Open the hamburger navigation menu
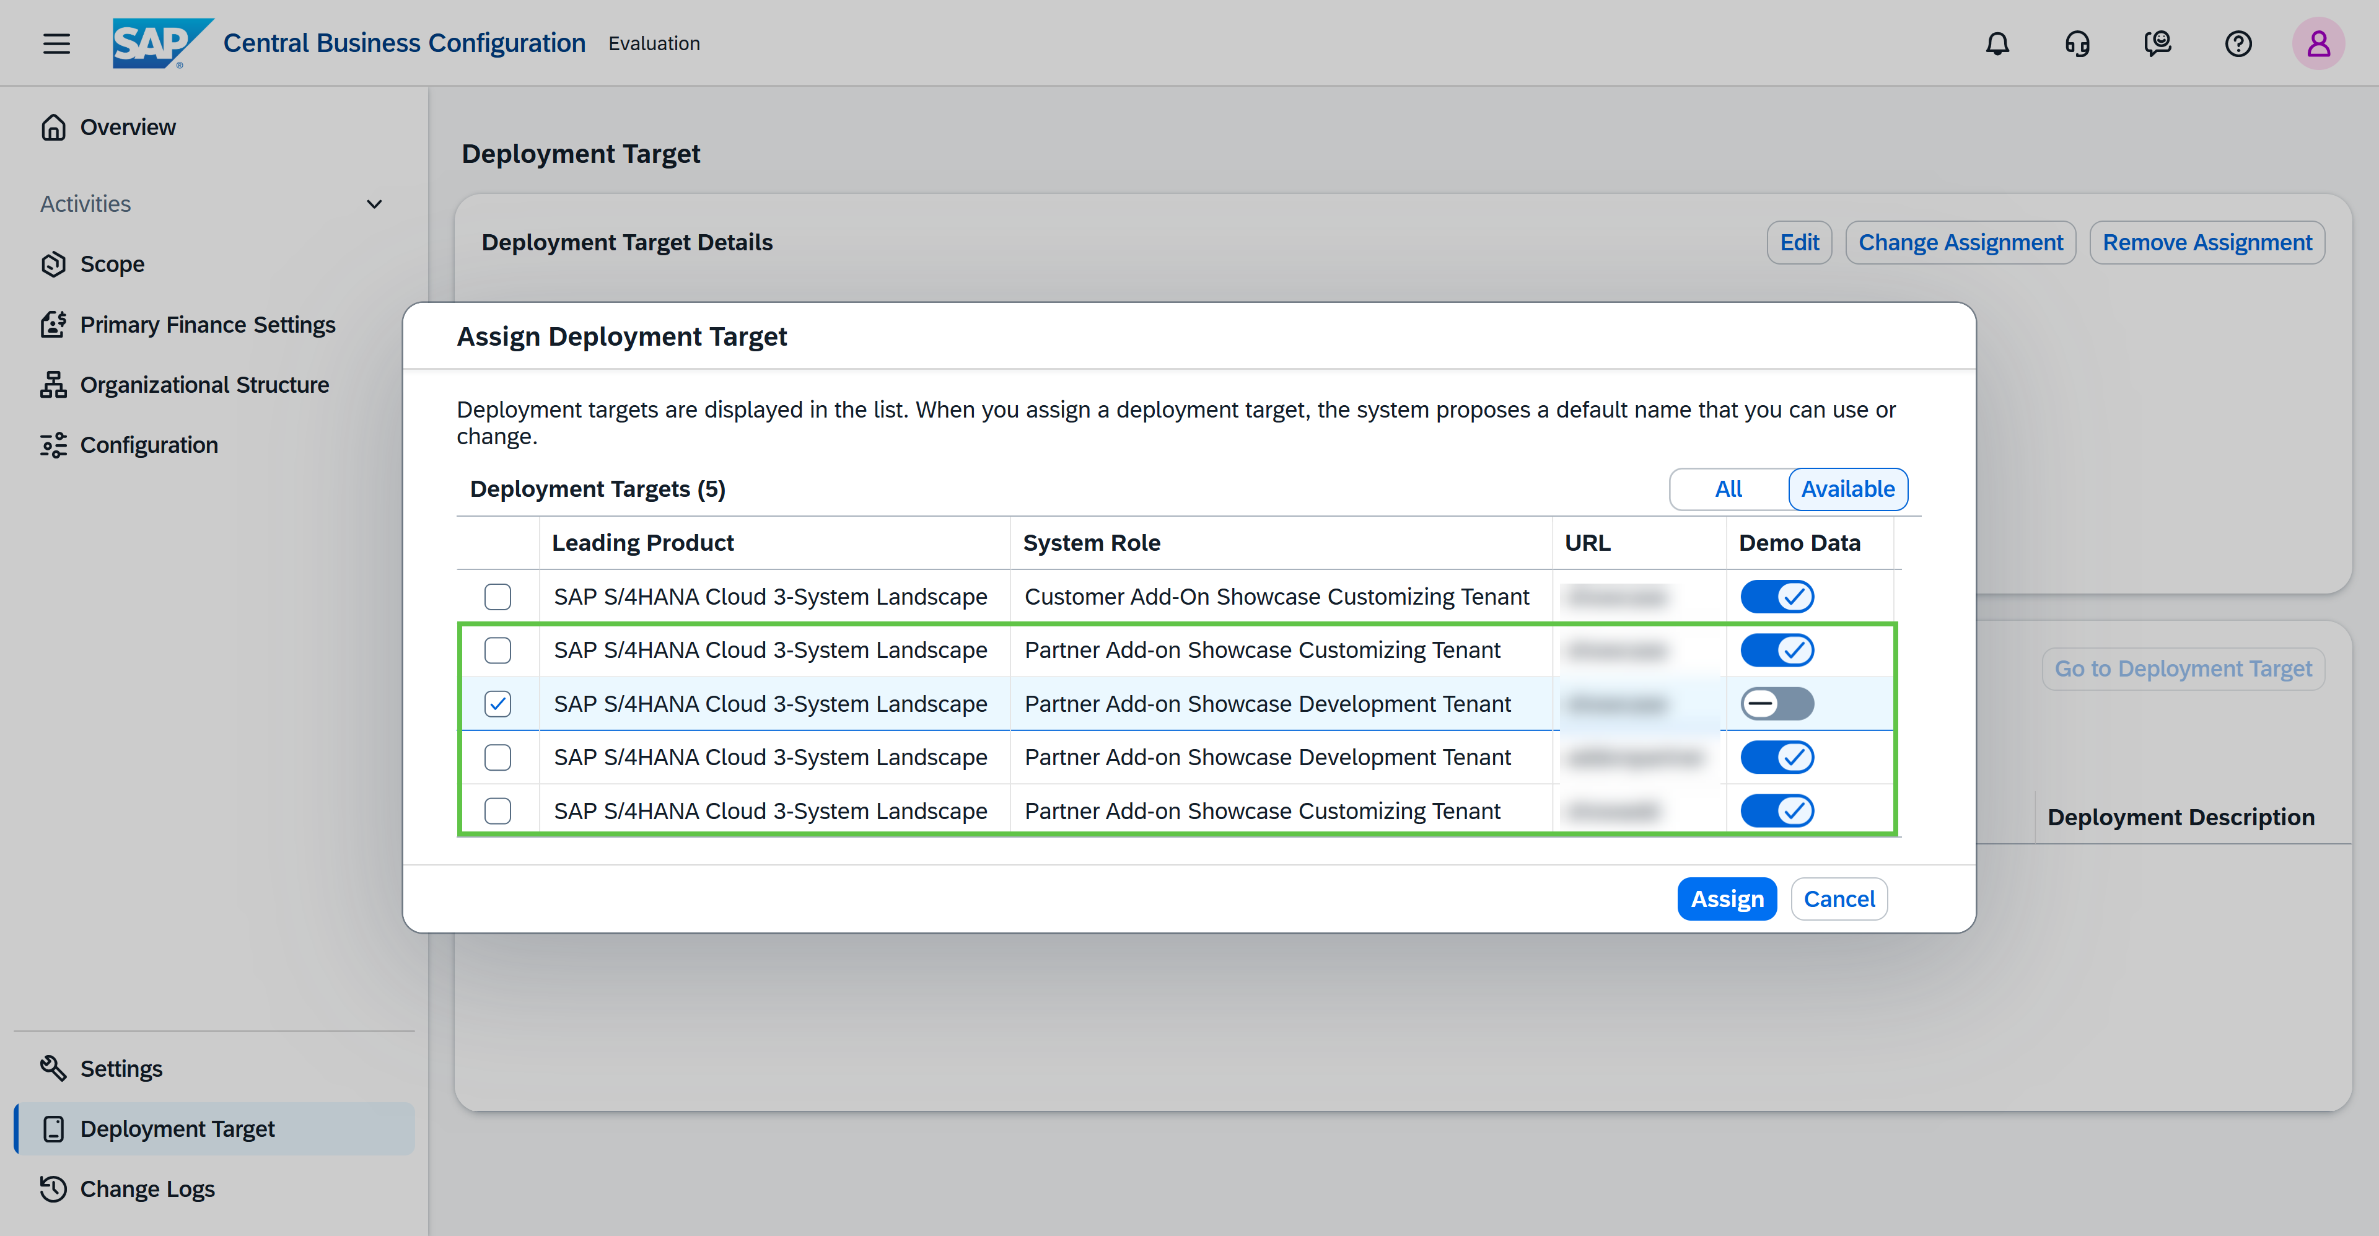Viewport: 2379px width, 1236px height. (x=56, y=43)
